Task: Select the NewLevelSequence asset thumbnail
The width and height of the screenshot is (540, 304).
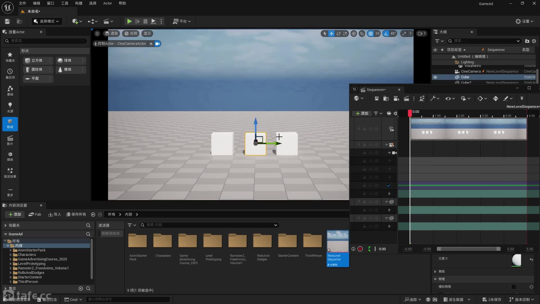Action: tap(337, 242)
